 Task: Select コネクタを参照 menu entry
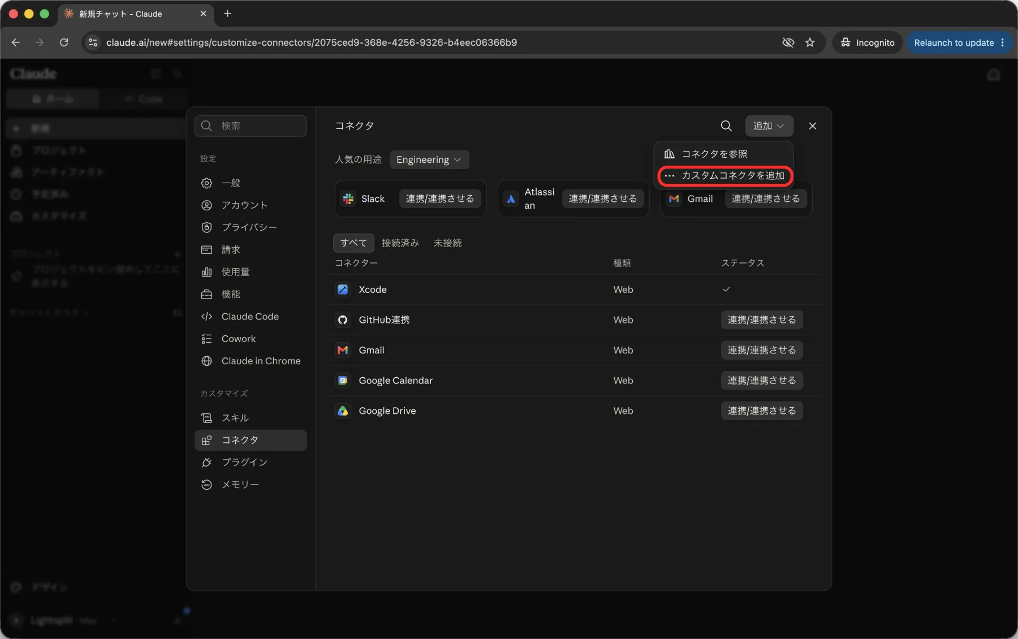pos(723,154)
